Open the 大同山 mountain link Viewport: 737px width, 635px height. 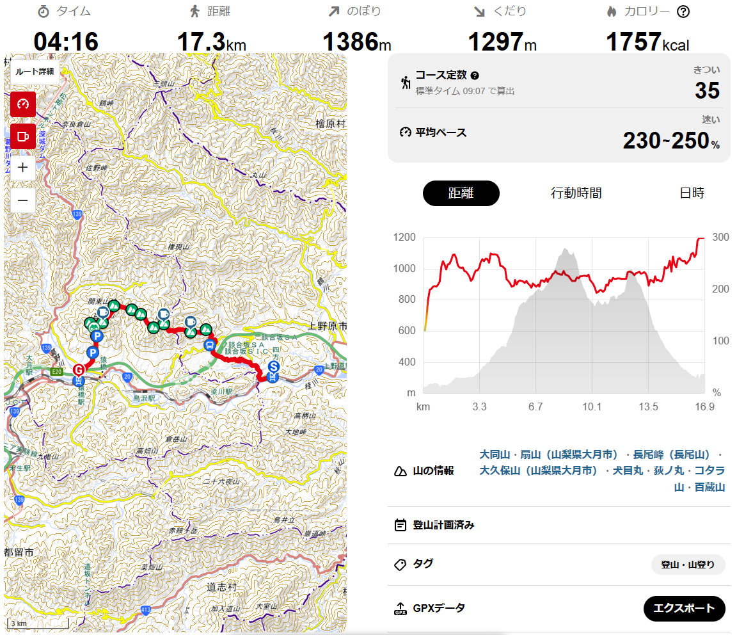(495, 455)
